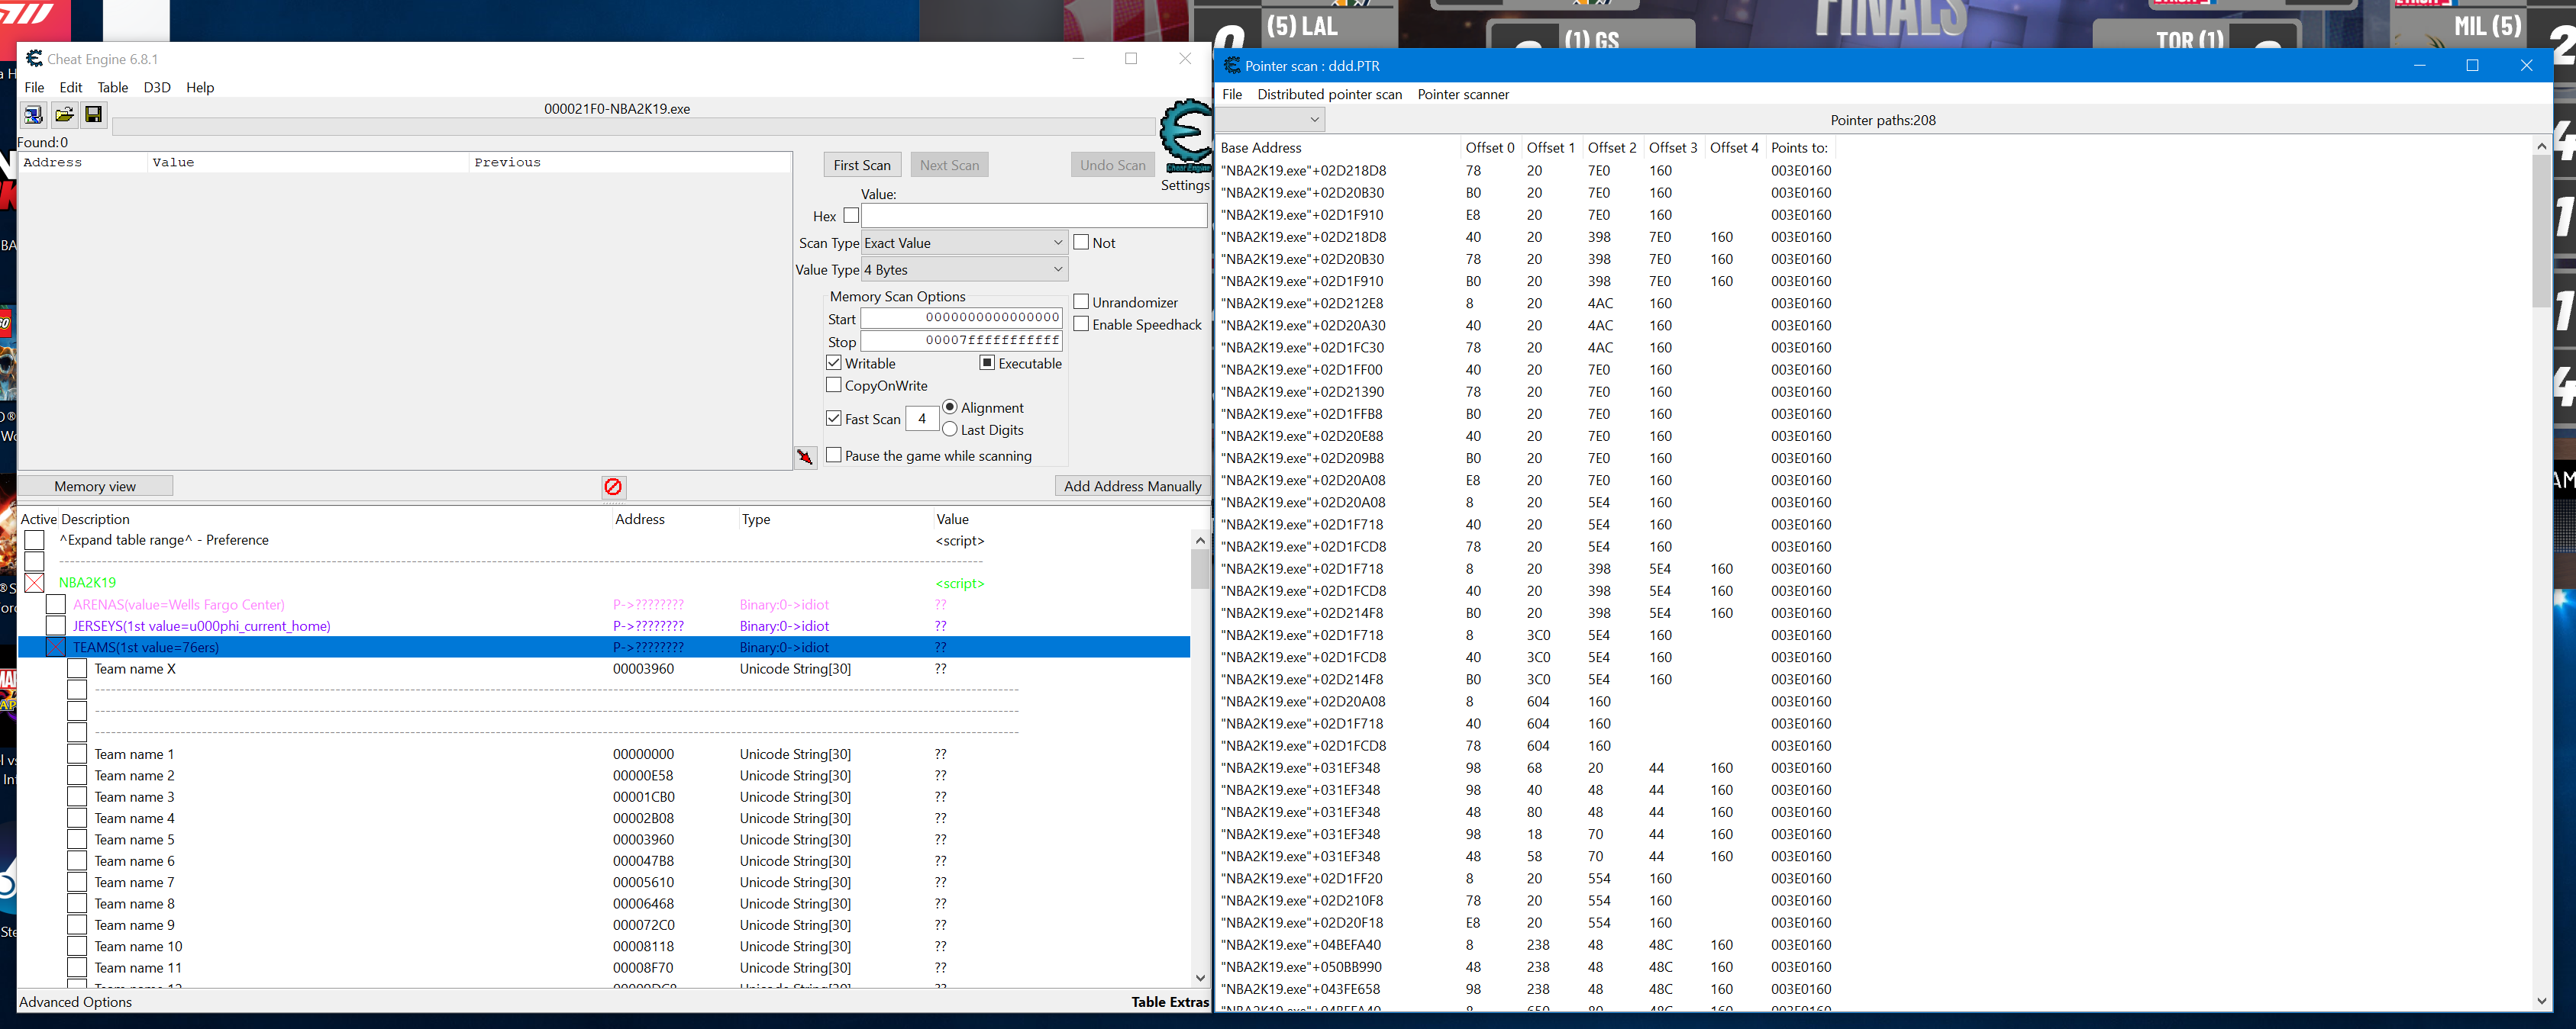This screenshot has width=2576, height=1029.
Task: Toggle active box for Team name 1
Action: point(77,754)
